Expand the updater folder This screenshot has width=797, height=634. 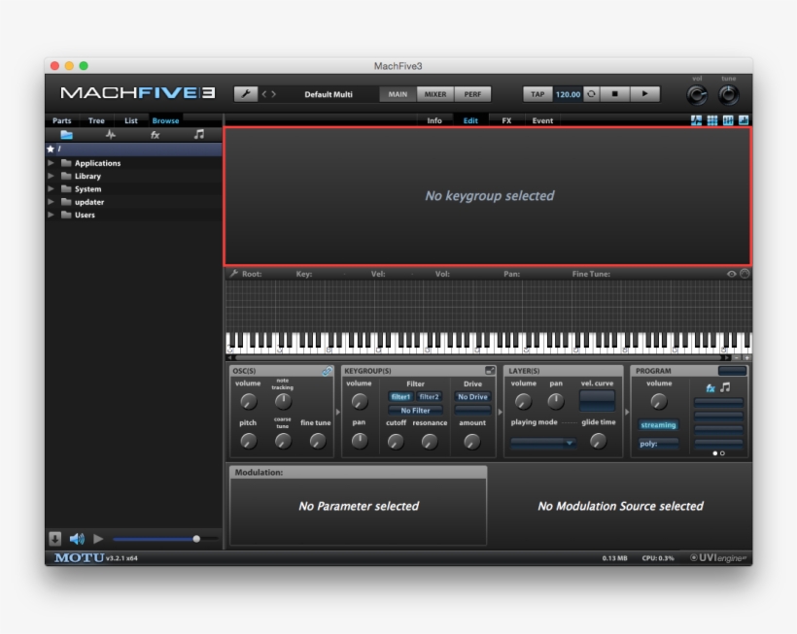(x=51, y=202)
